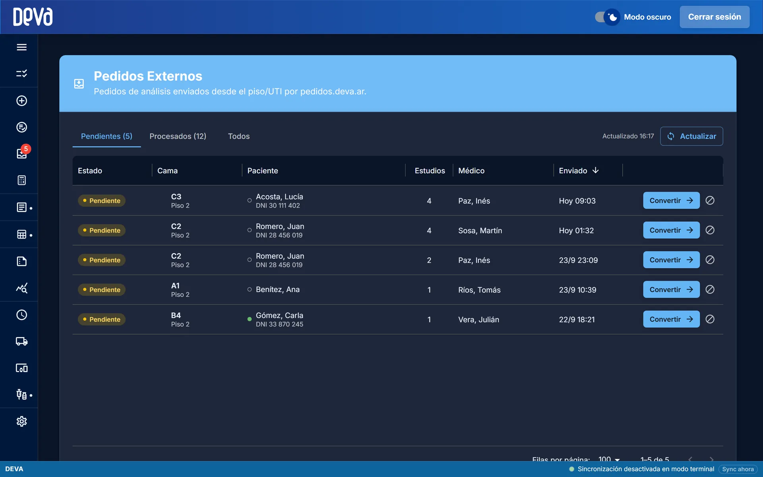Click the add circle plus sidebar icon
Screen dimensions: 763x477
(x=21, y=101)
